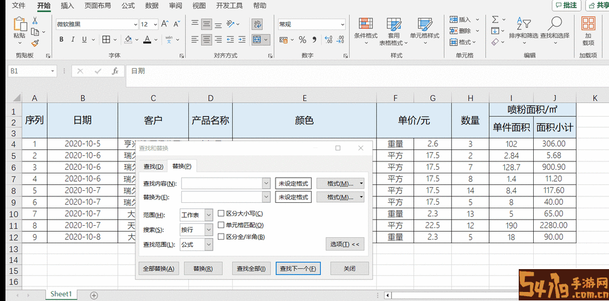Screen dimensions: 609x301
Task: Toggle the Wrap Text icon
Action: (257, 24)
